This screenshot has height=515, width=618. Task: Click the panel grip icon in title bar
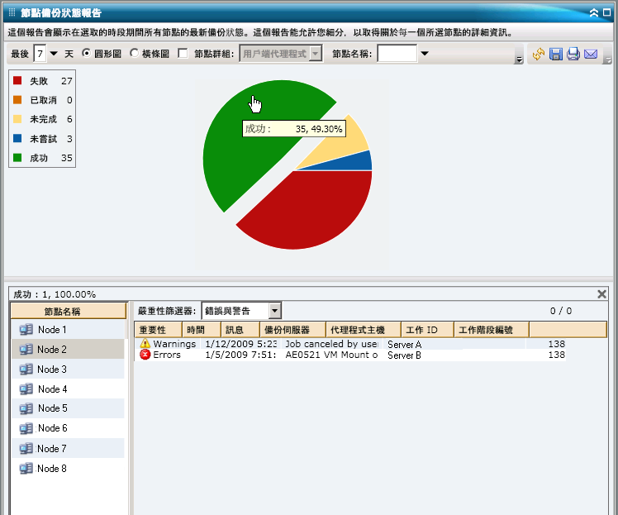tap(12, 12)
